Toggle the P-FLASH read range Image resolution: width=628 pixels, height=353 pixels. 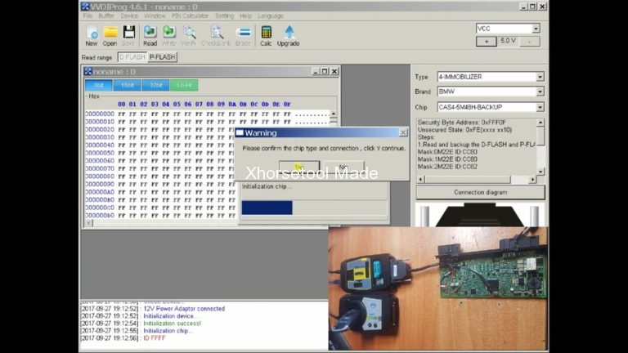click(162, 57)
